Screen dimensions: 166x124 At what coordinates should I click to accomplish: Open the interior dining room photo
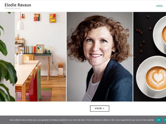33,57
